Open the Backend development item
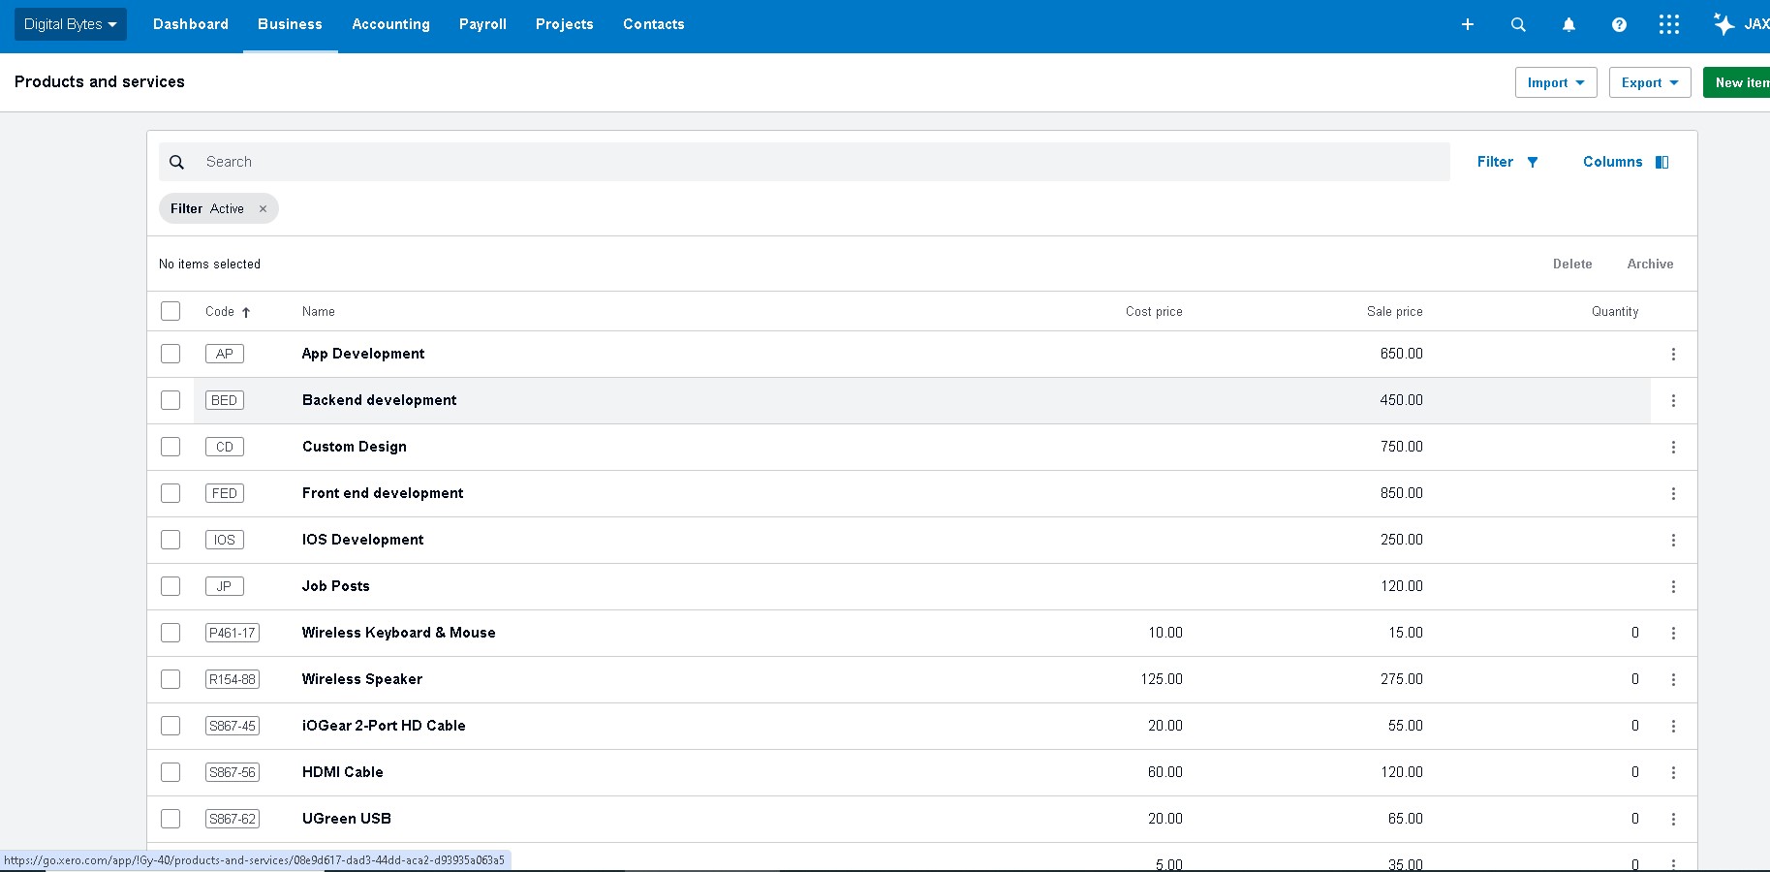1770x872 pixels. 379,400
